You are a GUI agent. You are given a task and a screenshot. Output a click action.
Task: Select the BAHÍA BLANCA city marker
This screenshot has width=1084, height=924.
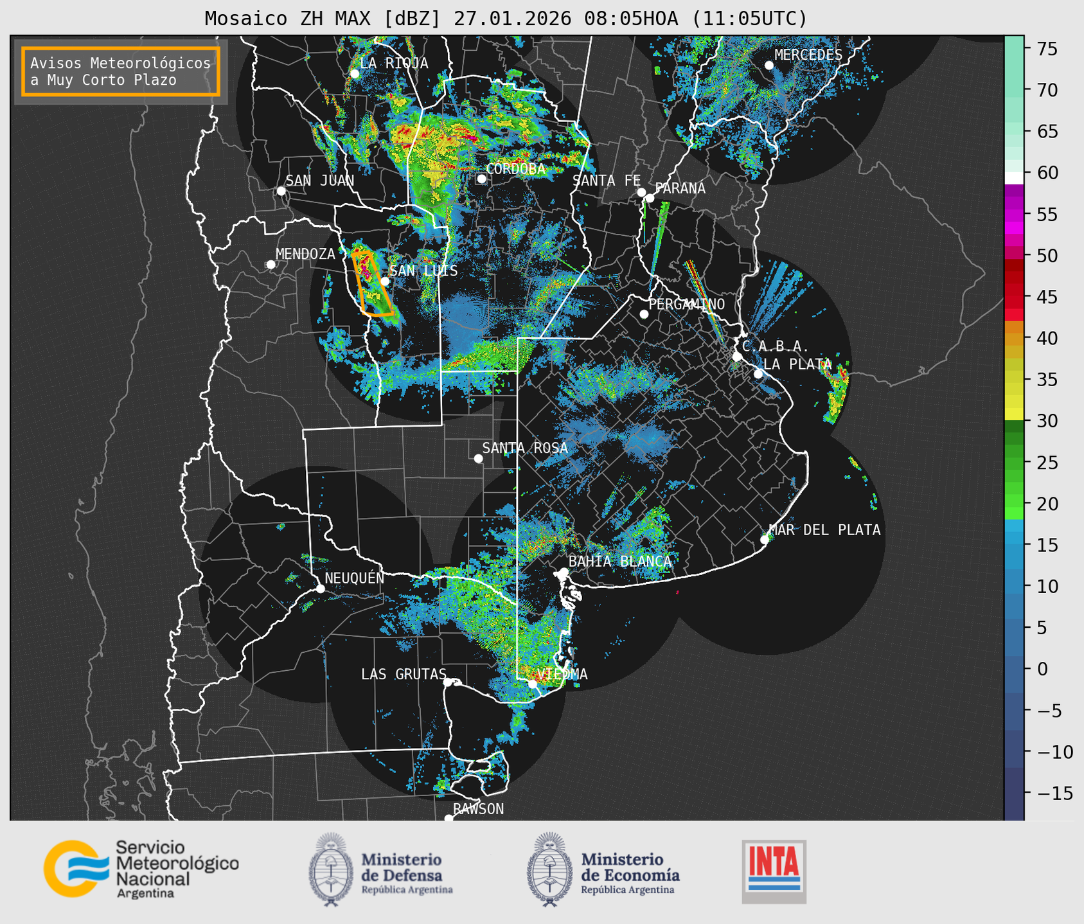point(564,572)
